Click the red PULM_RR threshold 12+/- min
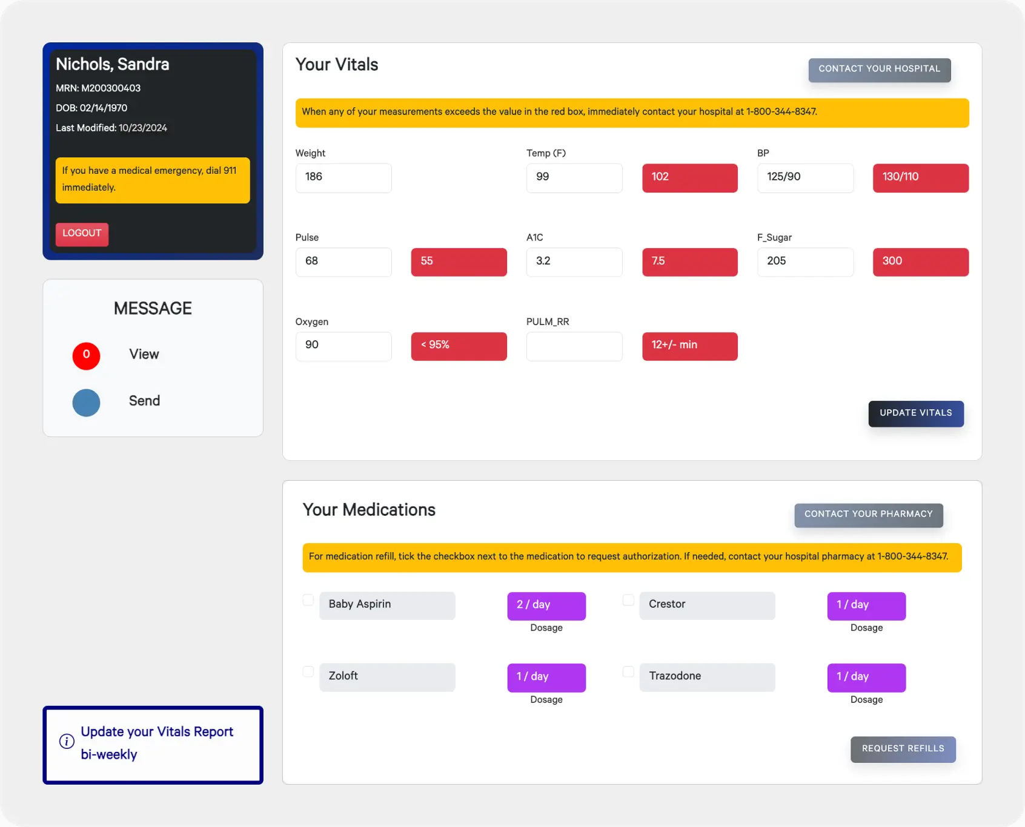This screenshot has height=827, width=1025. tap(690, 346)
